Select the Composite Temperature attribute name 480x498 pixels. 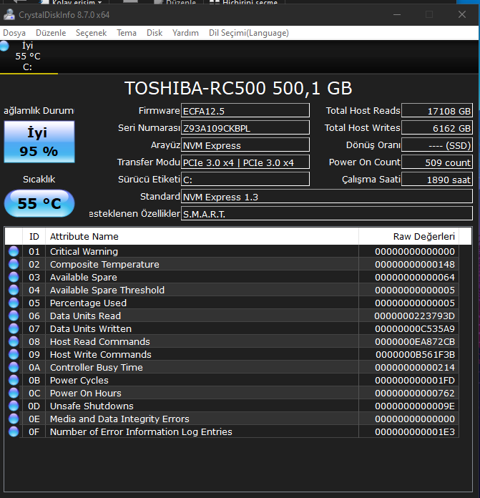point(104,264)
